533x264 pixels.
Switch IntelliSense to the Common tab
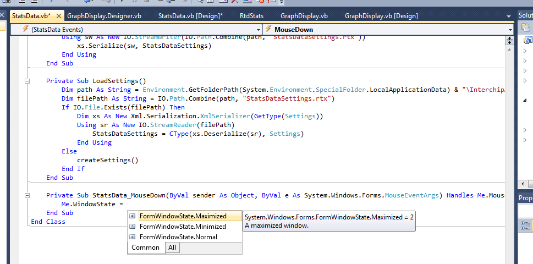[x=145, y=248]
